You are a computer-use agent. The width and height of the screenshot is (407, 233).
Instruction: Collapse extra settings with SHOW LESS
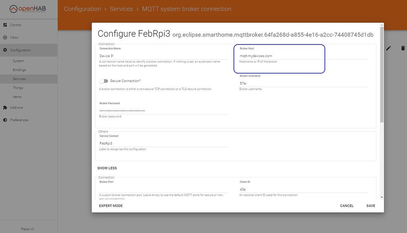107,168
